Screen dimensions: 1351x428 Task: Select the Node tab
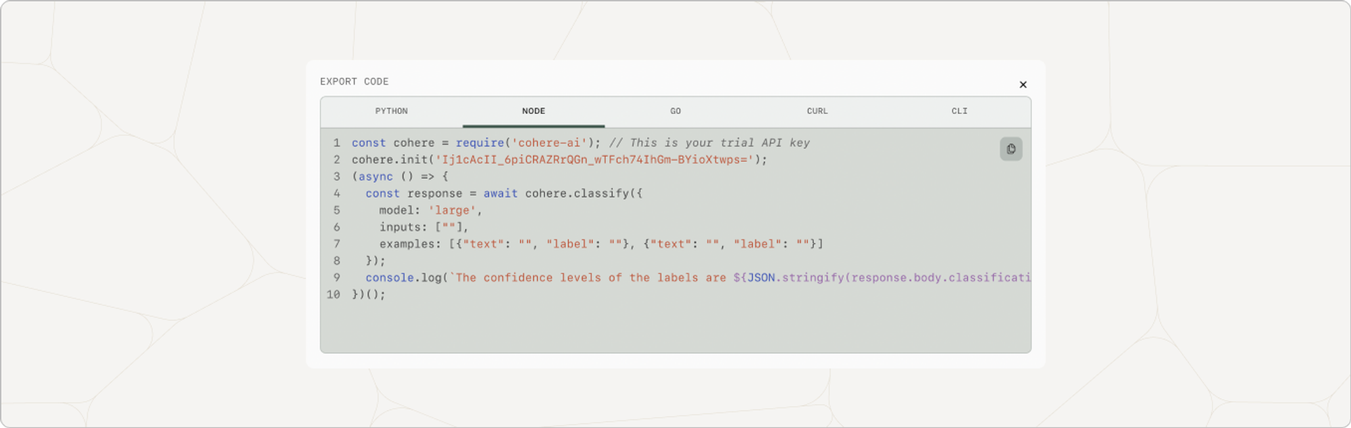(x=533, y=111)
